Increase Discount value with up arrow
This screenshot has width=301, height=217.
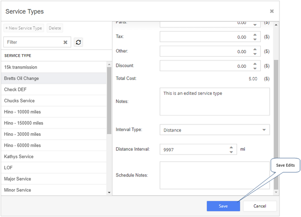point(255,64)
